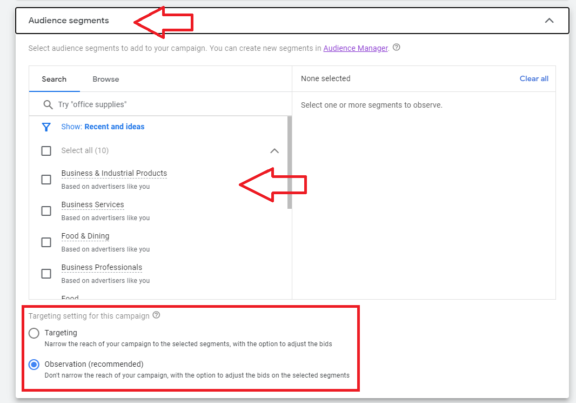This screenshot has width=576, height=403.
Task: Check the Business Professionals segment box
Action: 46,274
